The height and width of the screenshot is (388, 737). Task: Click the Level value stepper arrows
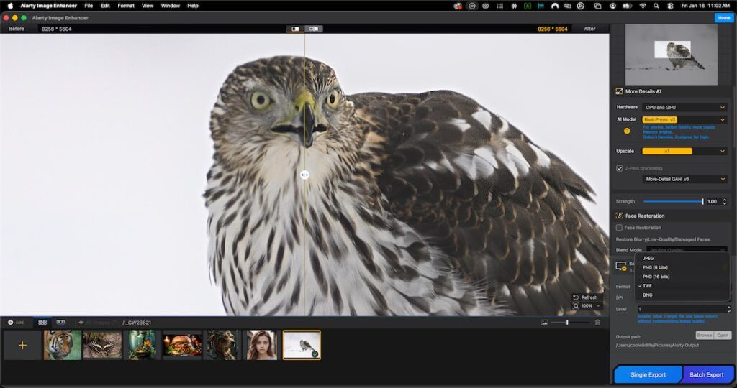coord(728,309)
